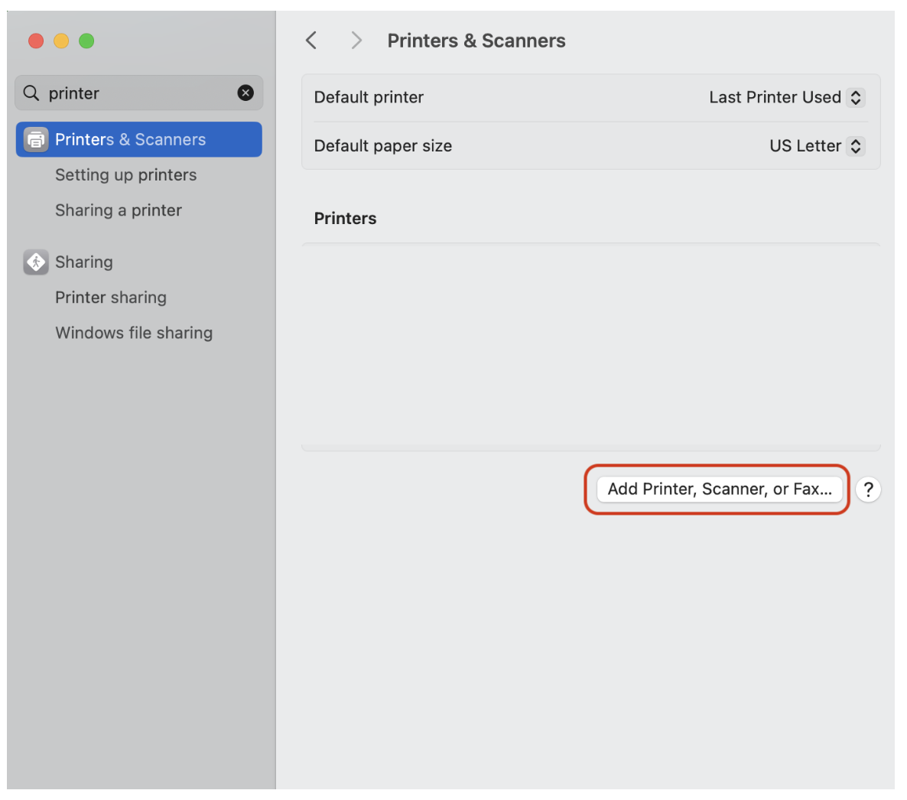907x800 pixels.
Task: Clear the search using the X icon
Action: [245, 93]
